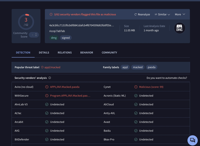This screenshot has height=146, width=200.
Task: Open the RELATIONS tab
Action: point(65,53)
